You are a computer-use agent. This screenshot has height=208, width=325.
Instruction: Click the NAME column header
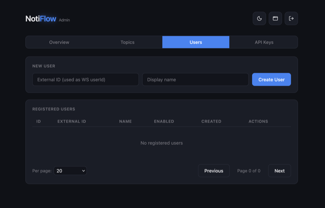point(125,121)
